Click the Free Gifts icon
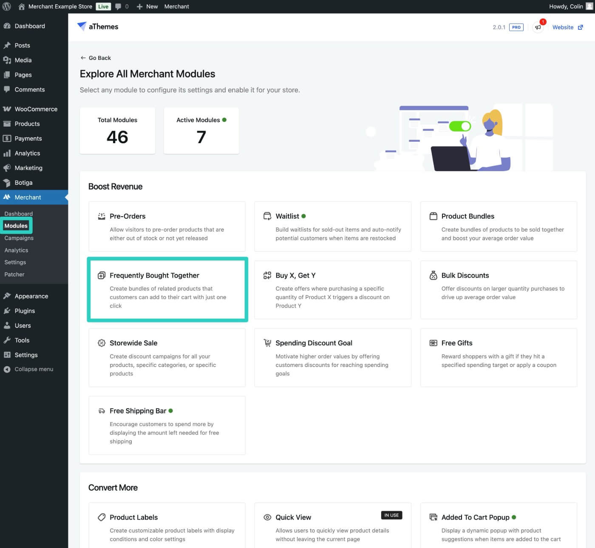The height and width of the screenshot is (548, 595). [x=433, y=343]
